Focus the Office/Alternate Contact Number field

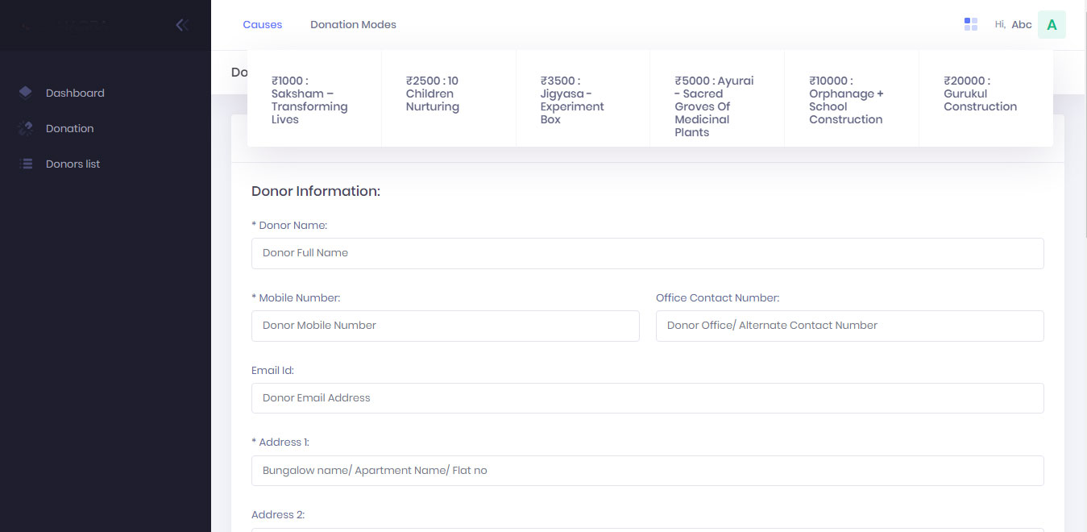coord(850,326)
